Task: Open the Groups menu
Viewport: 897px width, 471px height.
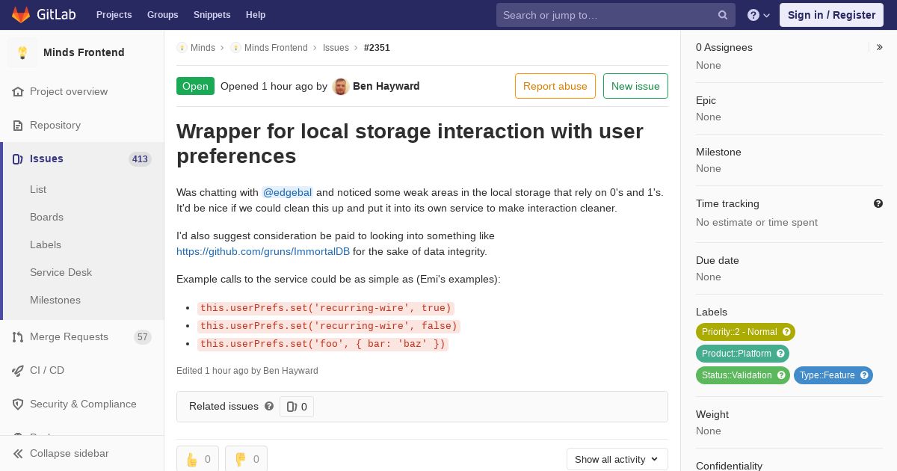Action: [x=162, y=15]
